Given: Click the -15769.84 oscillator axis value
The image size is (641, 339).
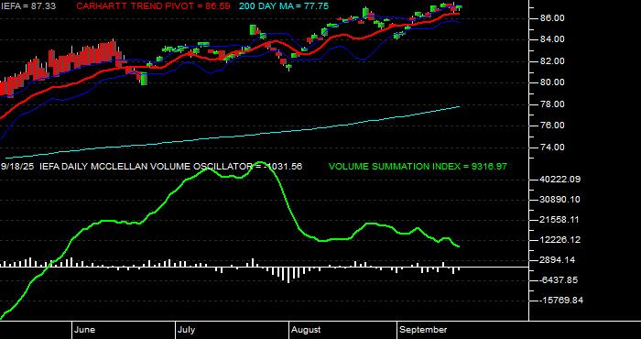Looking at the screenshot, I should click(560, 301).
